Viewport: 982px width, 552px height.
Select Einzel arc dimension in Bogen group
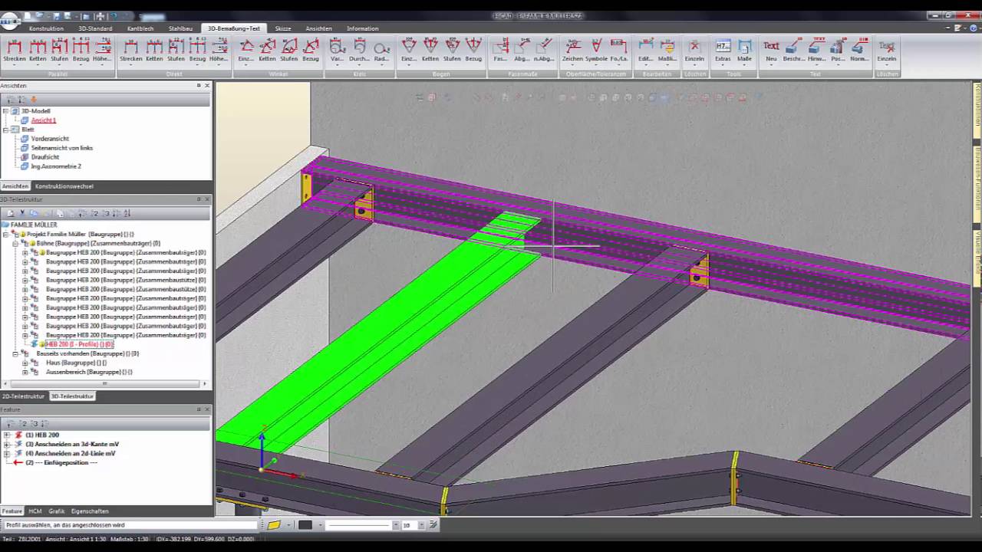409,51
